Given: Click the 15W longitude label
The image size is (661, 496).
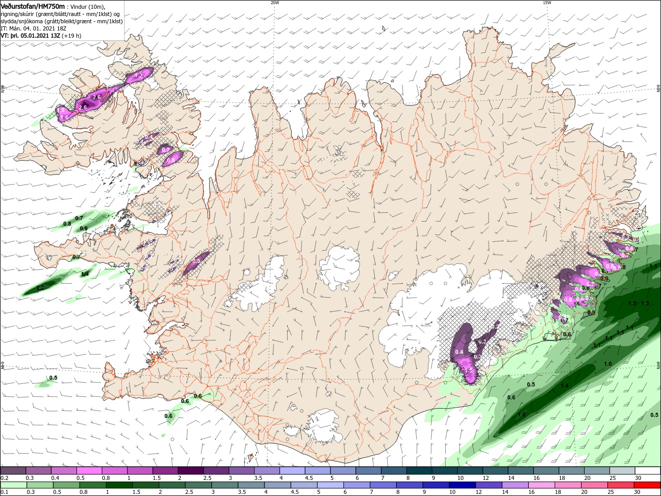Looking at the screenshot, I should coord(547,3).
